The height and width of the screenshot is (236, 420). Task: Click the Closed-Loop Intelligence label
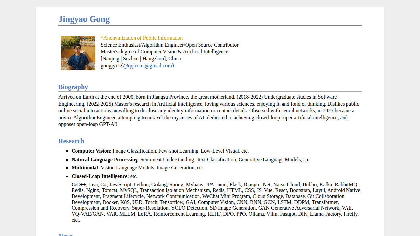click(99, 176)
